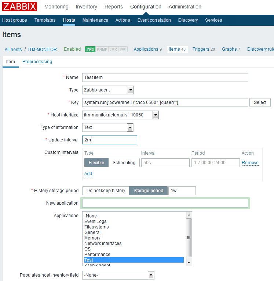The image size is (274, 281).
Task: Click the All hosts breadcrumb link
Action: click(x=13, y=50)
